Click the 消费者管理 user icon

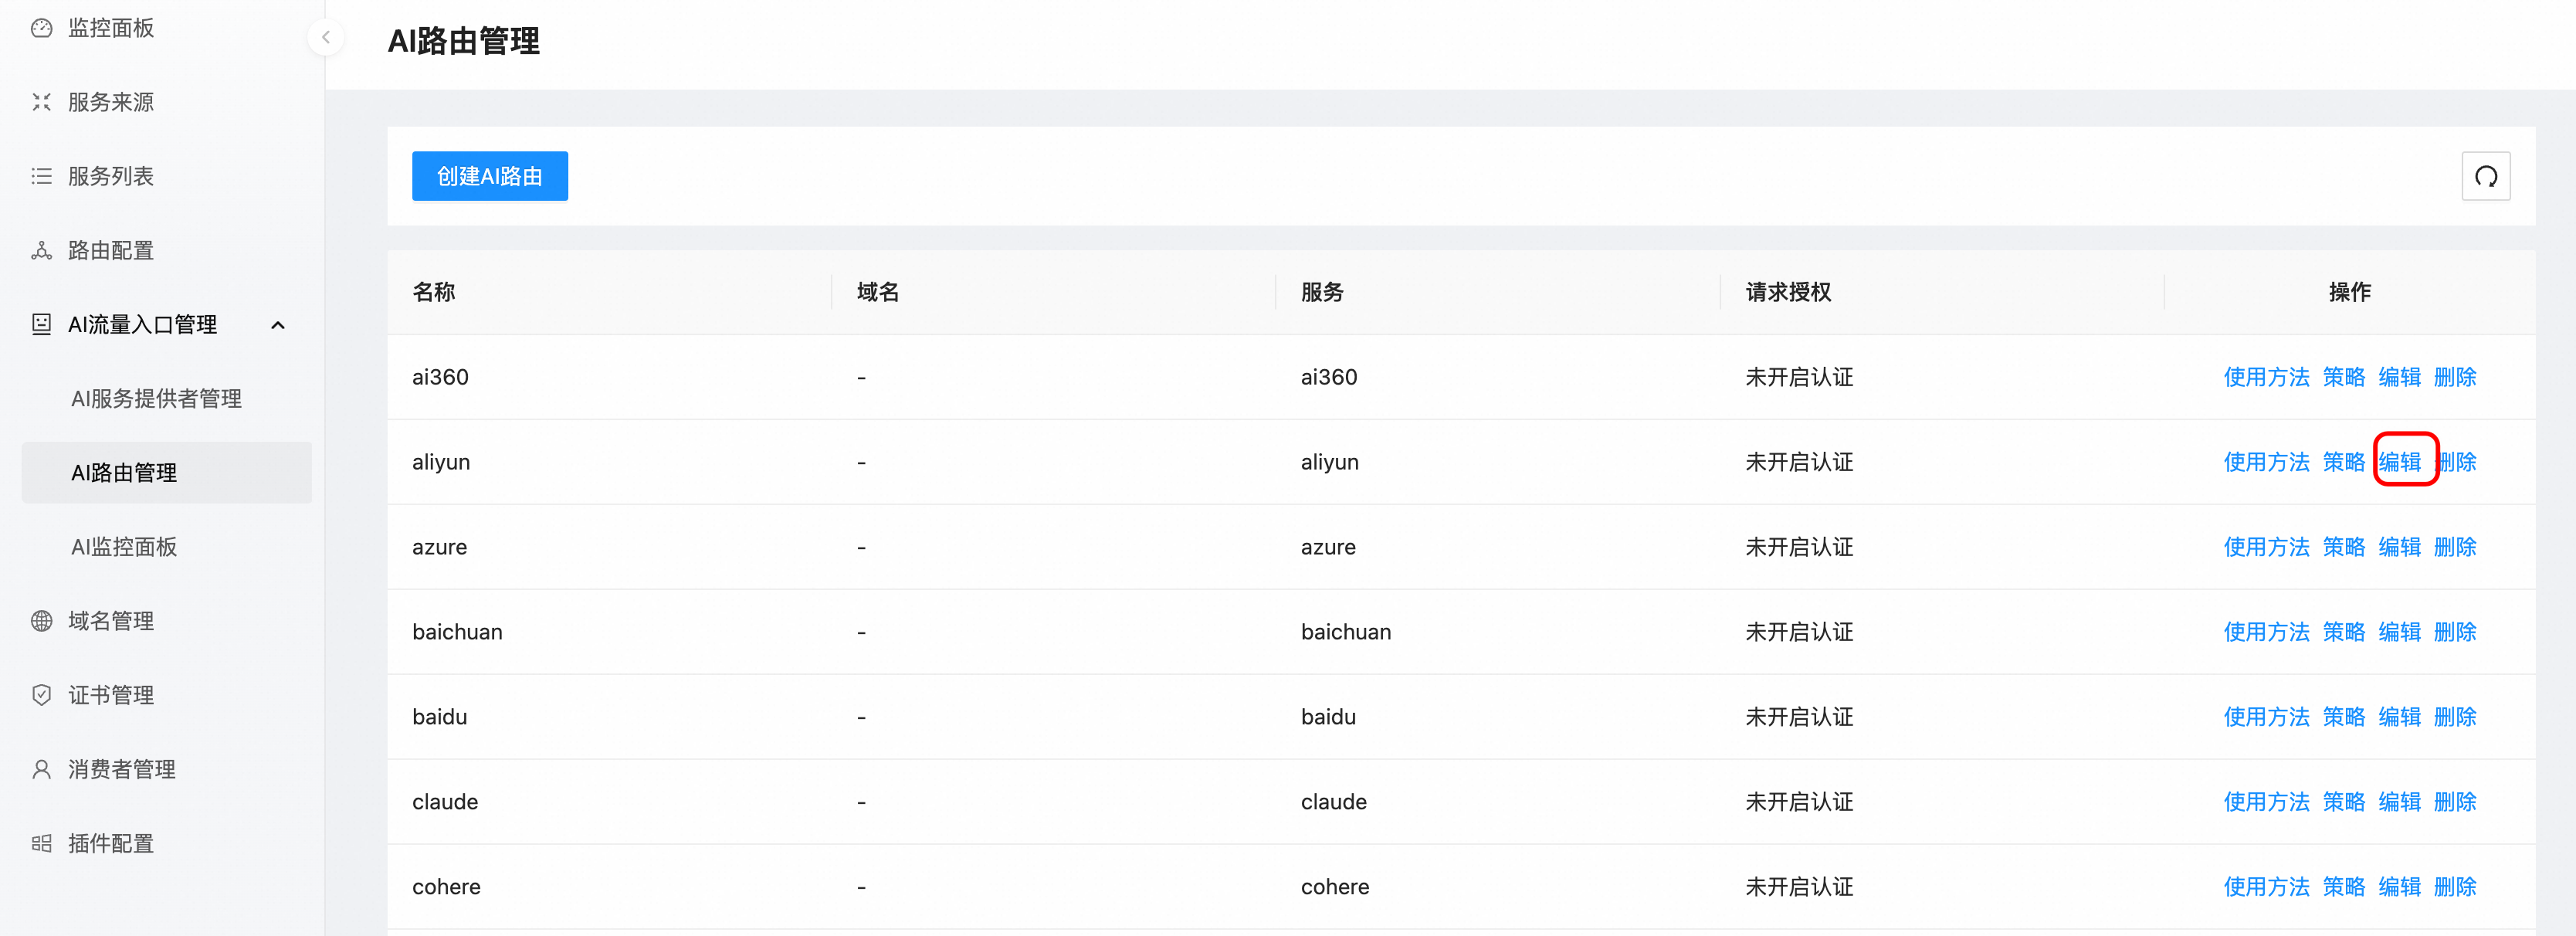(41, 769)
